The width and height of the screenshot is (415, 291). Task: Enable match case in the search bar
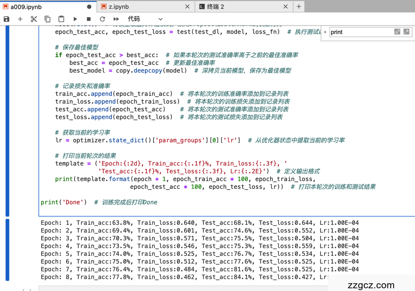tap(397, 32)
